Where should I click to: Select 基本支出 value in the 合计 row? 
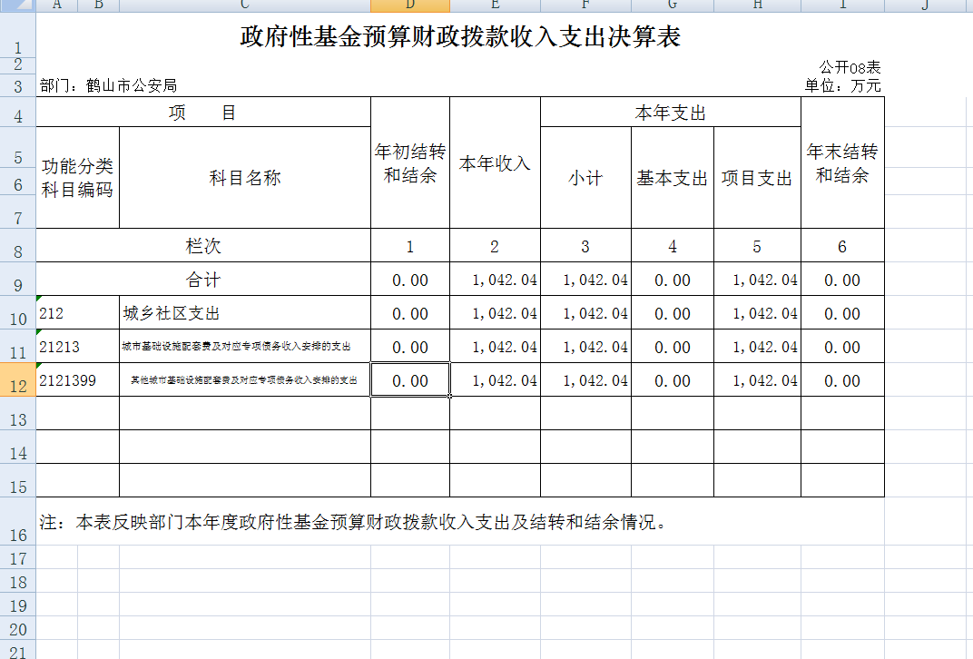(x=673, y=280)
